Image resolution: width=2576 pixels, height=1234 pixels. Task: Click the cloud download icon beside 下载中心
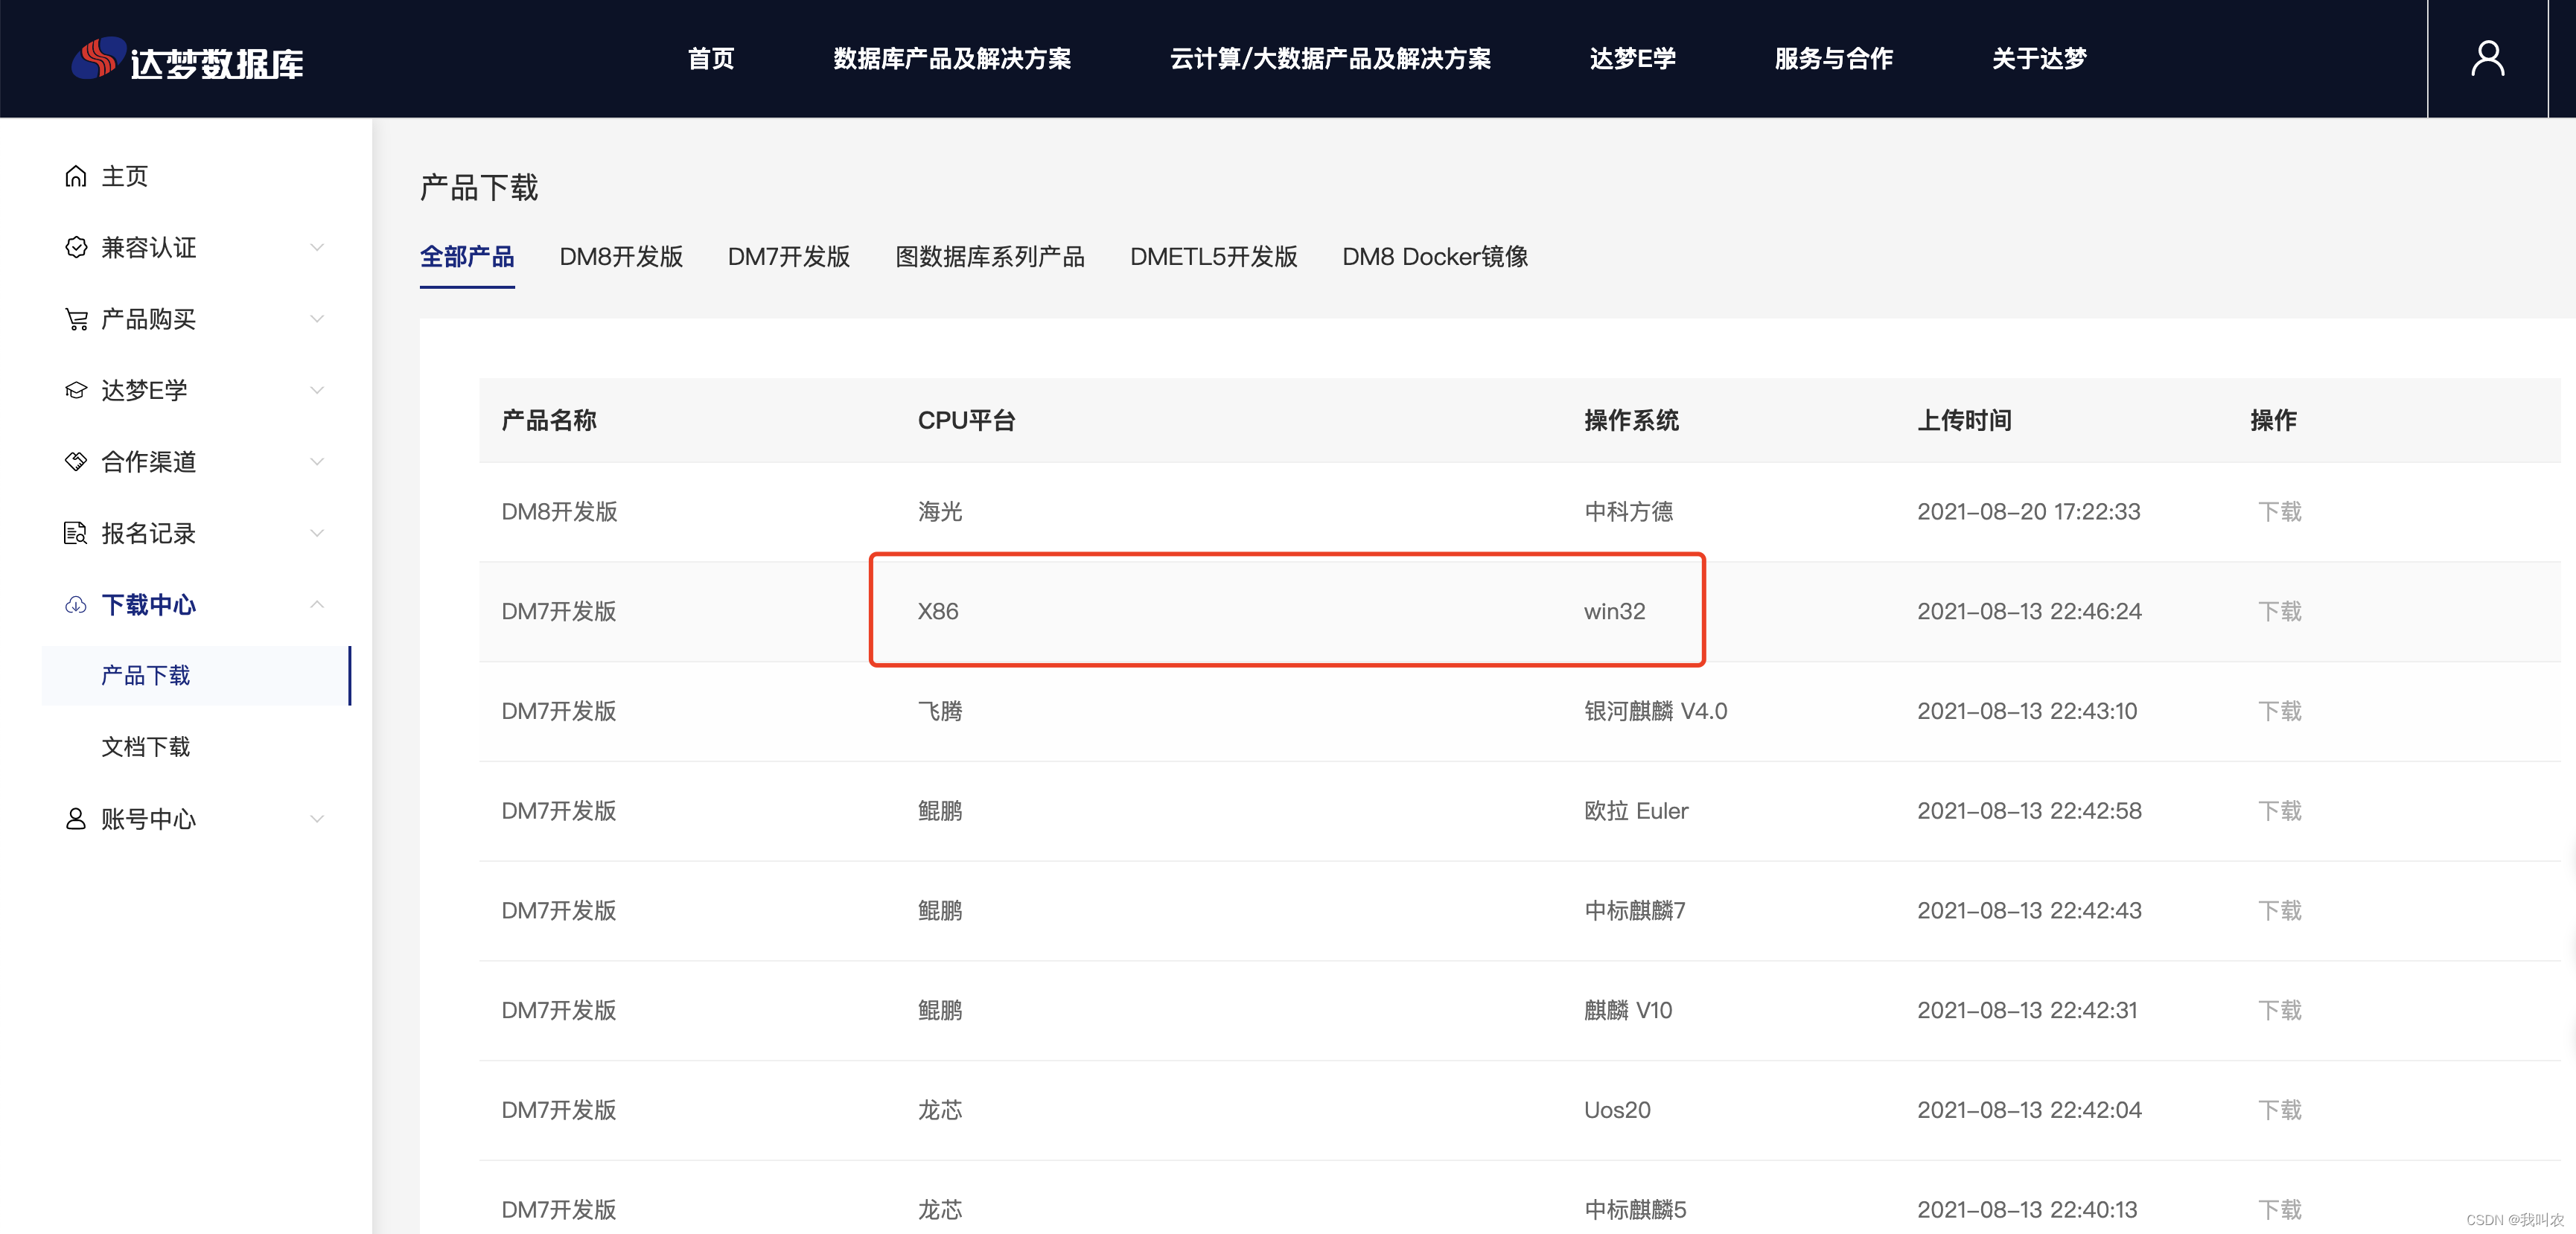point(76,604)
